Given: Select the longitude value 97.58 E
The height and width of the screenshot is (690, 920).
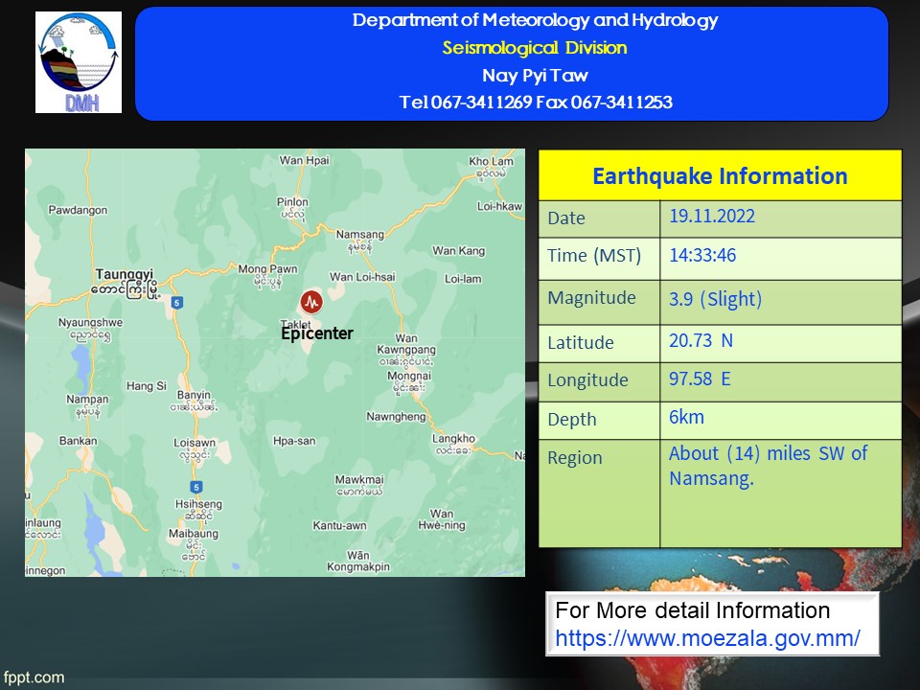Looking at the screenshot, I should click(x=700, y=379).
